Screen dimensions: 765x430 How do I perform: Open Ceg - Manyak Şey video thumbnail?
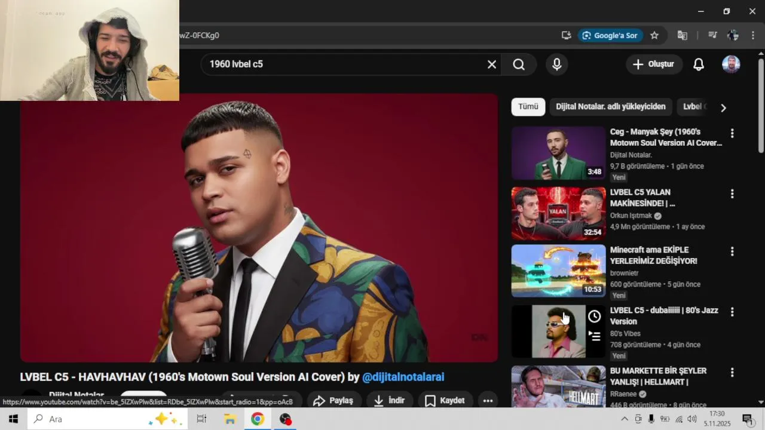(558, 153)
